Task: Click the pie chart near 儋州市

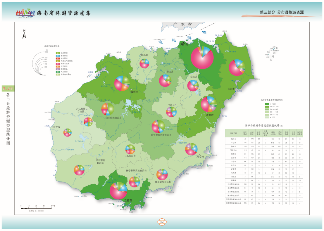Action: click(122, 83)
